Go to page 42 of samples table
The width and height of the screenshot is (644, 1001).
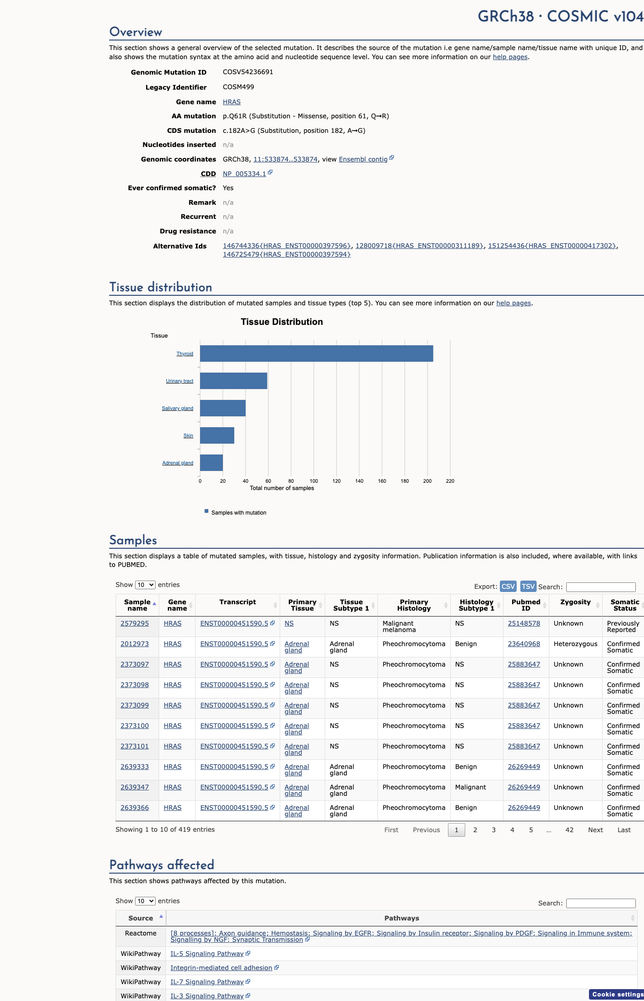569,830
